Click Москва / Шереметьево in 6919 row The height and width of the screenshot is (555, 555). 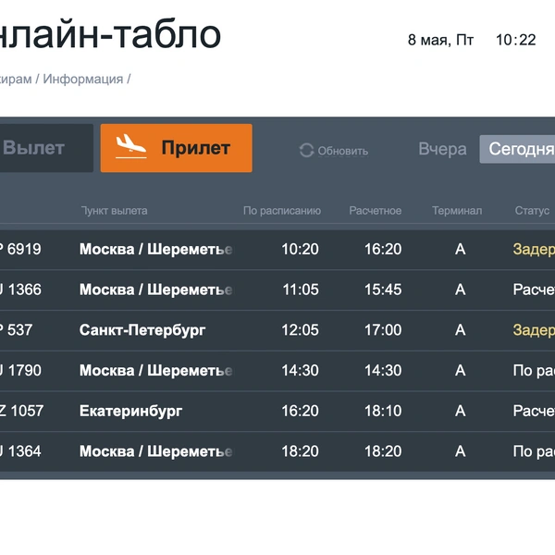155,250
